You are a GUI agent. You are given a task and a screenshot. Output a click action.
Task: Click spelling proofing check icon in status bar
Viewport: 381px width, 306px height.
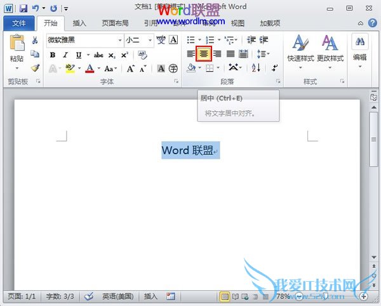click(89, 296)
